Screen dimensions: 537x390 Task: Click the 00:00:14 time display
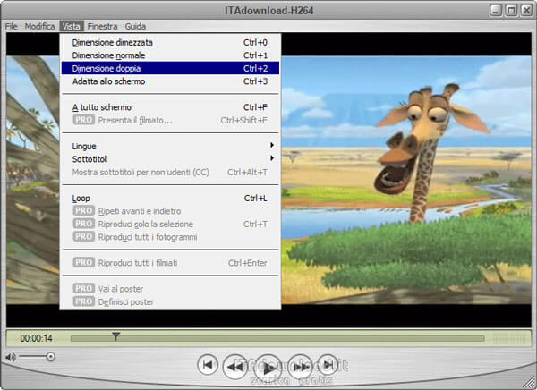[37, 339]
